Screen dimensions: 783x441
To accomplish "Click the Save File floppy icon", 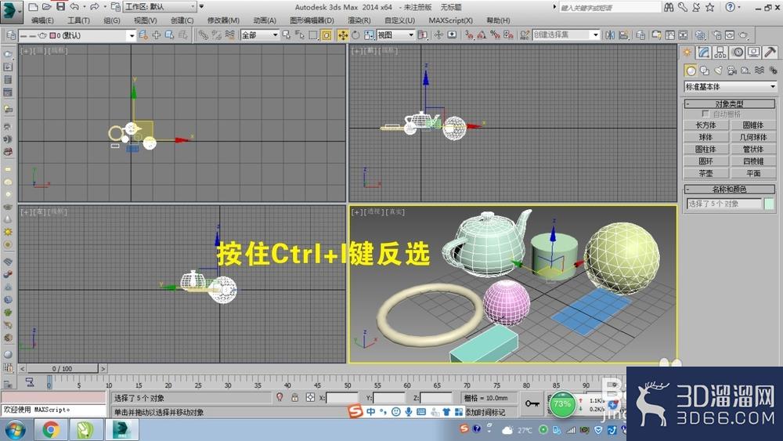I will pos(60,6).
